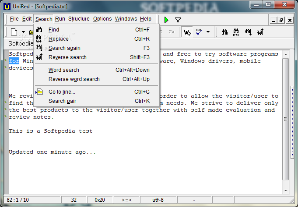
Task: Click the New document toolbar icon
Action: 14,32
